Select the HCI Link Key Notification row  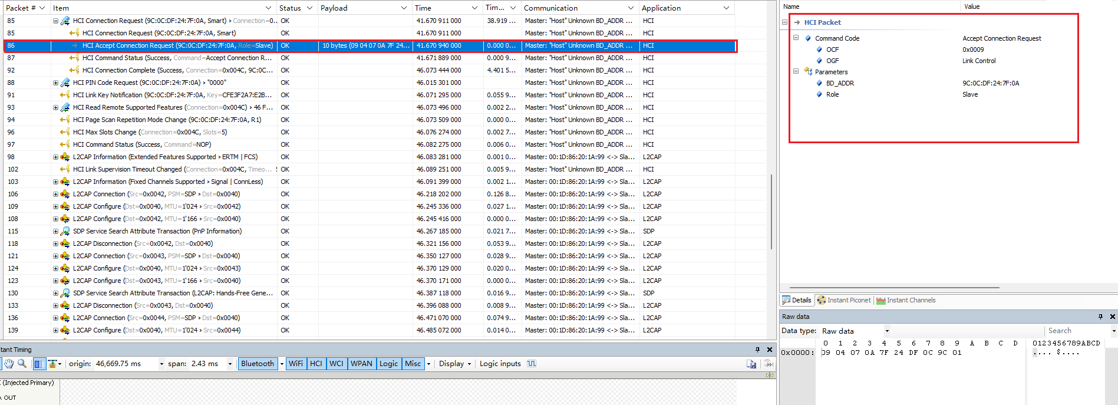(370, 95)
